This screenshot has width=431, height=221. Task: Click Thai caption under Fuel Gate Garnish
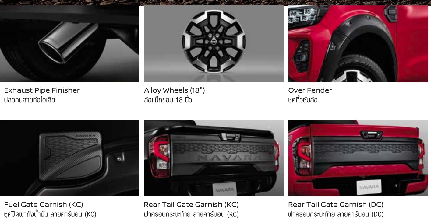(x=50, y=214)
